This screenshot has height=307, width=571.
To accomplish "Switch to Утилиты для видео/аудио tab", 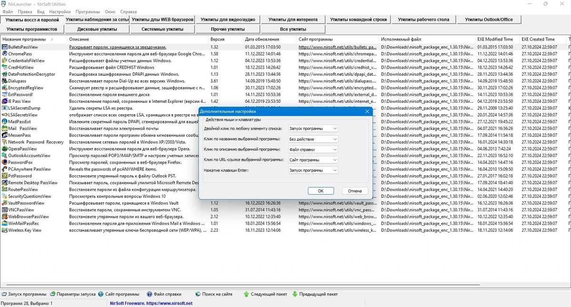I will 227,20.
